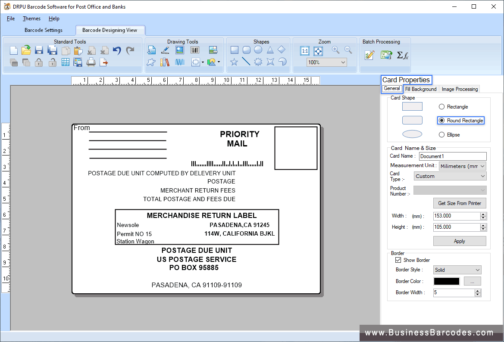Select the Ellipse shape tool
This screenshot has width=504, height=342.
tap(258, 50)
